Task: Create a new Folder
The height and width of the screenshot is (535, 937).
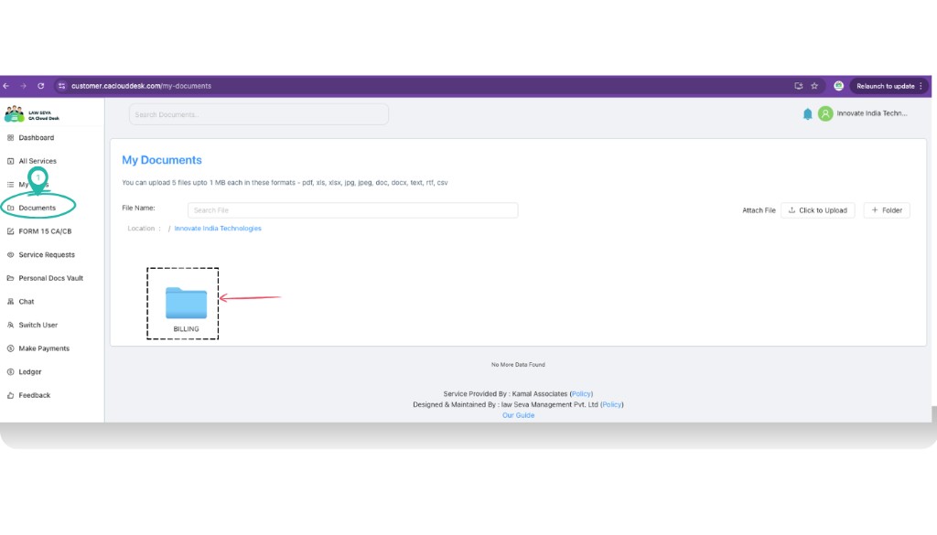Action: pos(885,209)
